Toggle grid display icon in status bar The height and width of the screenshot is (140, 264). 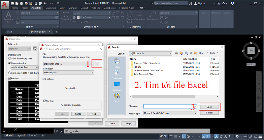pos(171,136)
